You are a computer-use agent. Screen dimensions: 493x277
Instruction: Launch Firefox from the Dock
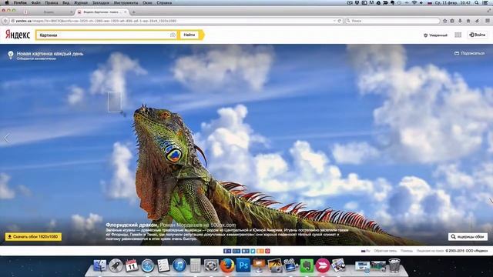227,265
